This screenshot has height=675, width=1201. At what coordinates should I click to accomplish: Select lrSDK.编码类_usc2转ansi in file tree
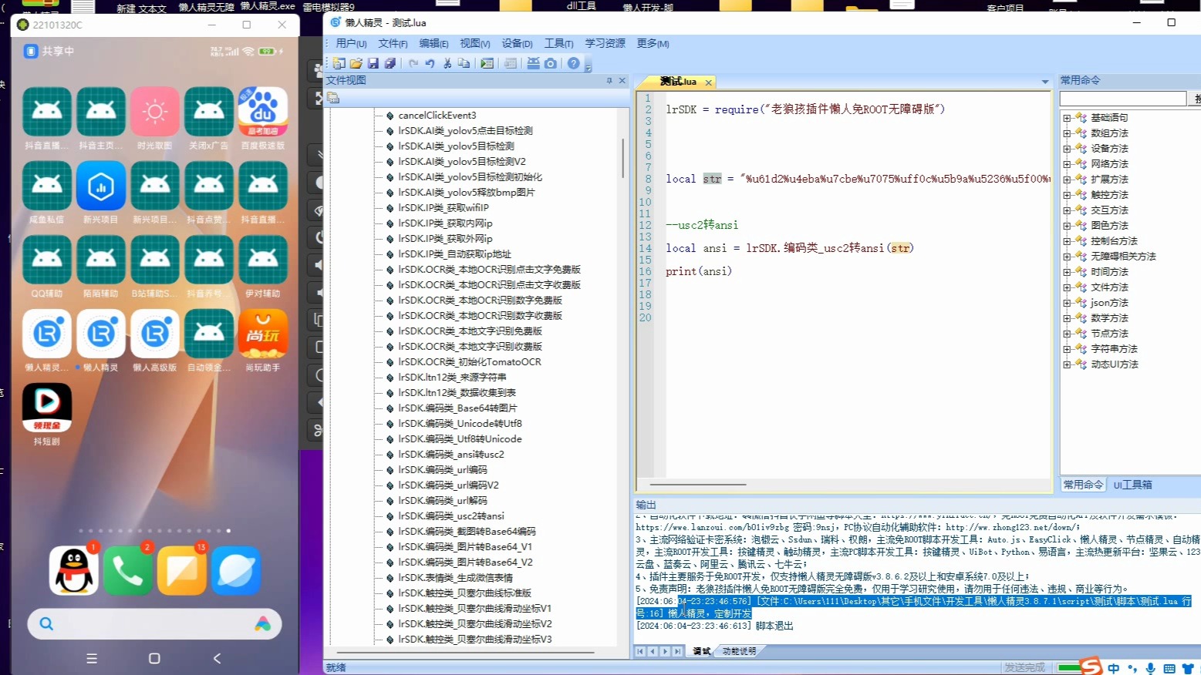click(x=450, y=515)
